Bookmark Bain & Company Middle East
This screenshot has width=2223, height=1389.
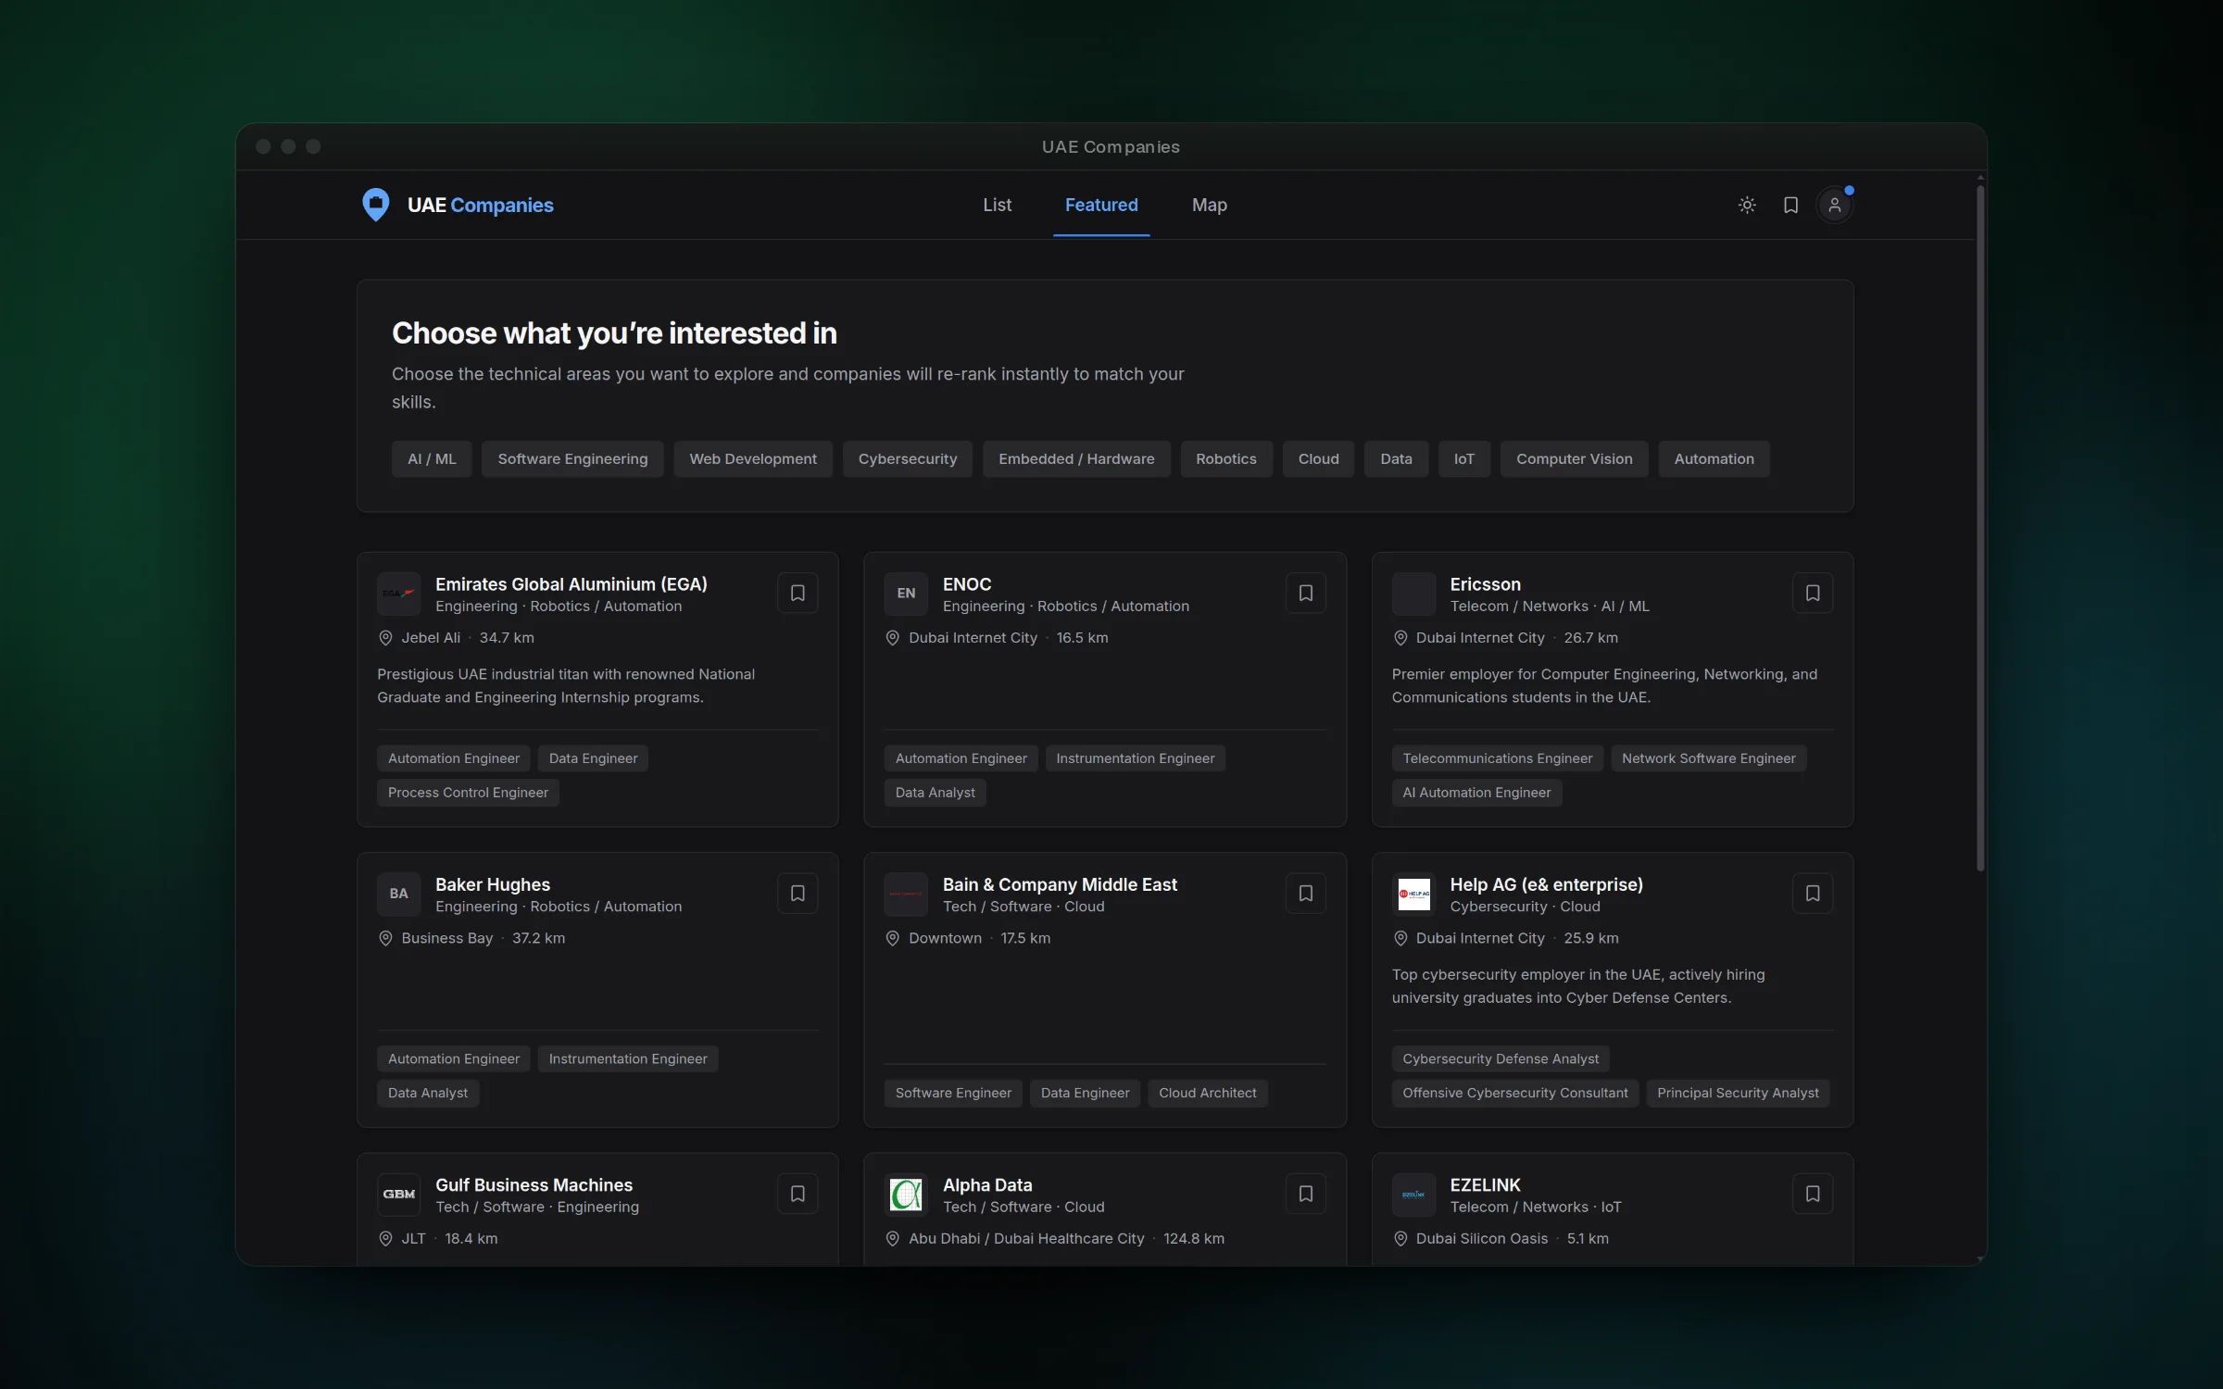pyautogui.click(x=1305, y=894)
